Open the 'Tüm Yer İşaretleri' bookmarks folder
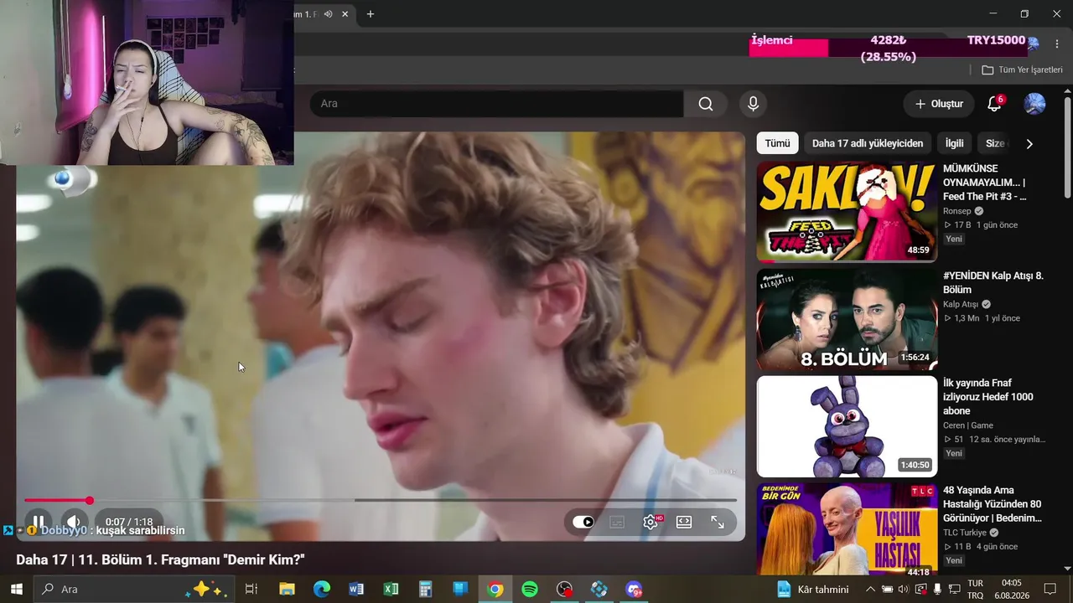This screenshot has width=1073, height=603. (1022, 70)
